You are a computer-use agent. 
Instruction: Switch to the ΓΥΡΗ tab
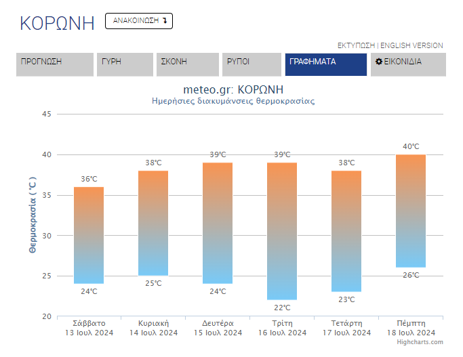pos(125,64)
